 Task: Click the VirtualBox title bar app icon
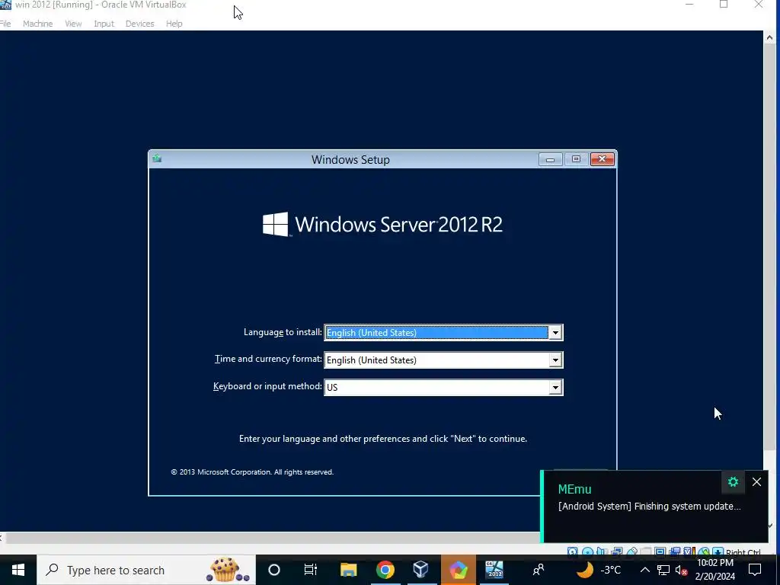5,5
